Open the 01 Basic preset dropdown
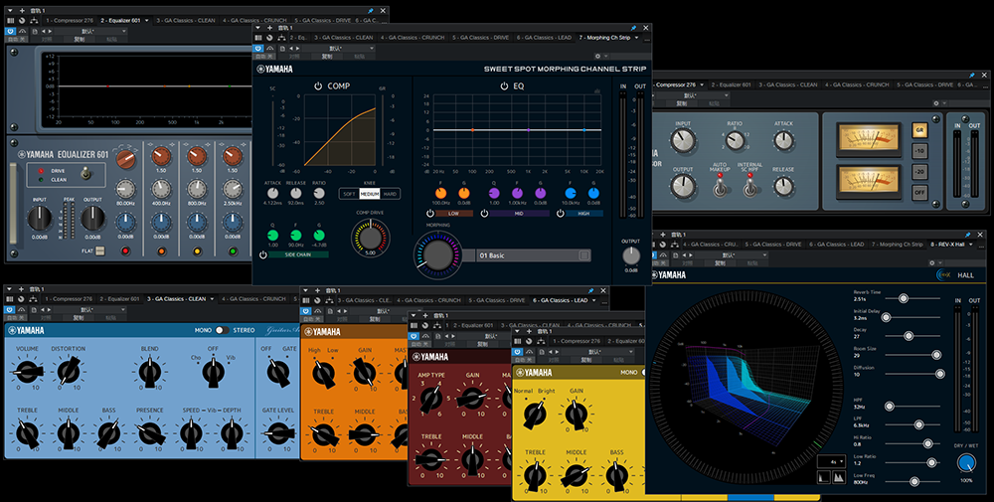The image size is (994, 502). [x=534, y=255]
